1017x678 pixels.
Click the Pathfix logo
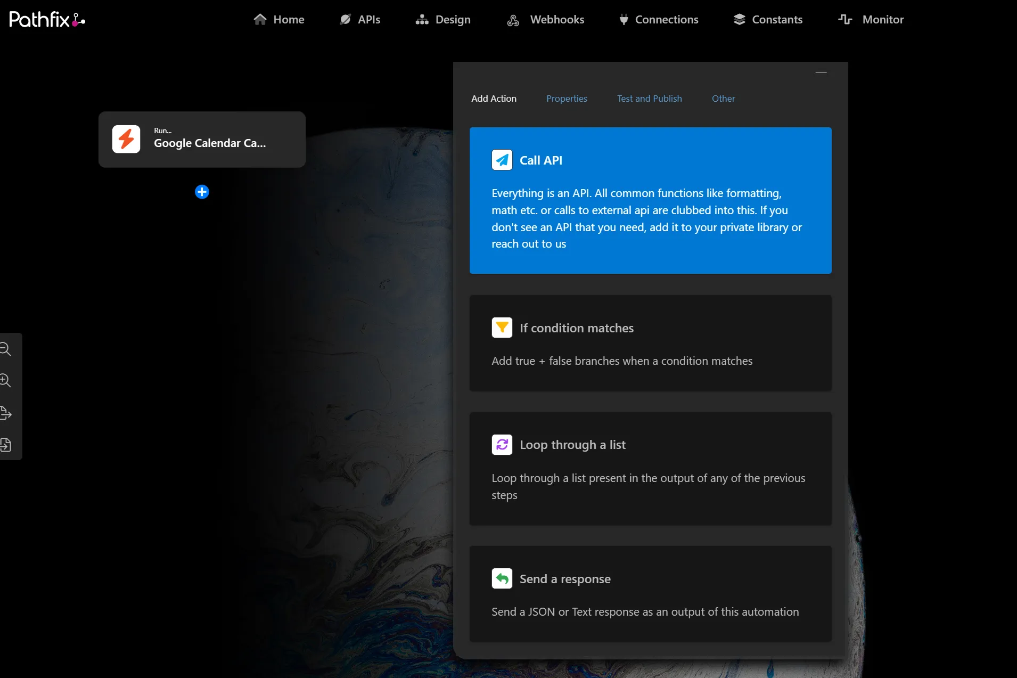pos(47,20)
